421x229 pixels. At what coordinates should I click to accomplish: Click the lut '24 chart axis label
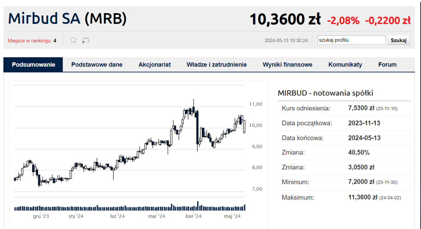(117, 216)
